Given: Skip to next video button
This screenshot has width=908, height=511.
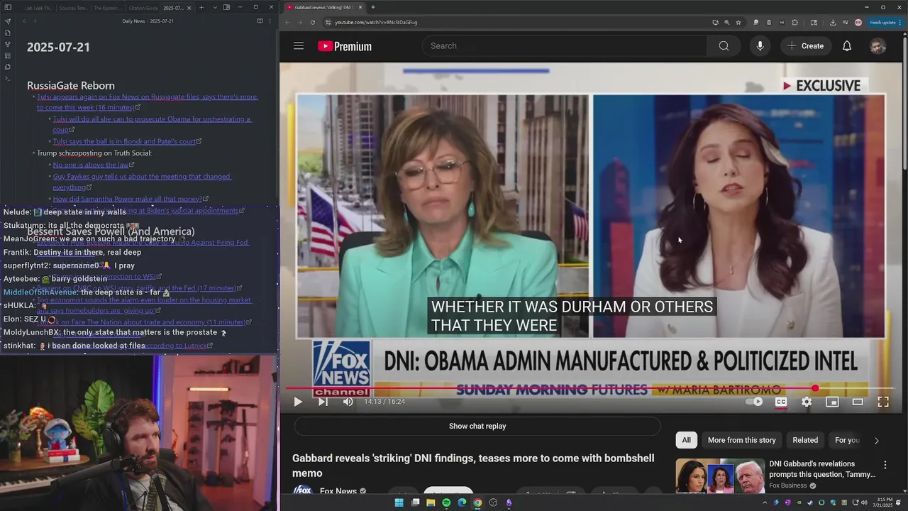Looking at the screenshot, I should (x=323, y=402).
